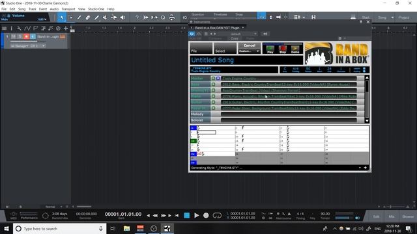Open File Explorer from the taskbar

(x=126, y=228)
